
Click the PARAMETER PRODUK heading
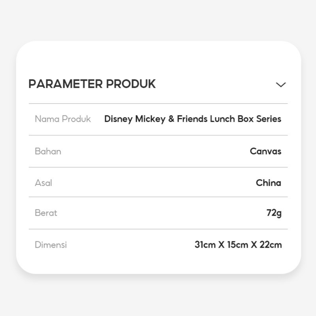click(x=92, y=84)
